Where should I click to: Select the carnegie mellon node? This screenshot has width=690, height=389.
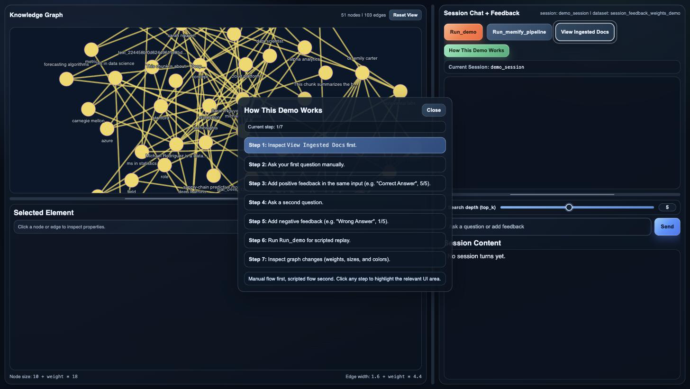(x=88, y=109)
